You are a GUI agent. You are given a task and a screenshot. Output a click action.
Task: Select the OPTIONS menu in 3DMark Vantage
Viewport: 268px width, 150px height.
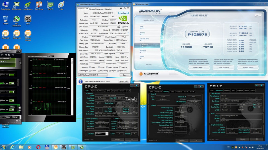(x=142, y=33)
